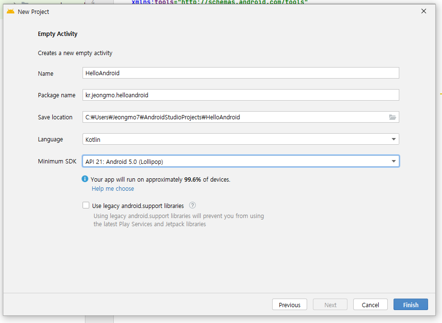Click the Minimum SDK label
Viewport: 442px width, 323px height.
coord(57,161)
